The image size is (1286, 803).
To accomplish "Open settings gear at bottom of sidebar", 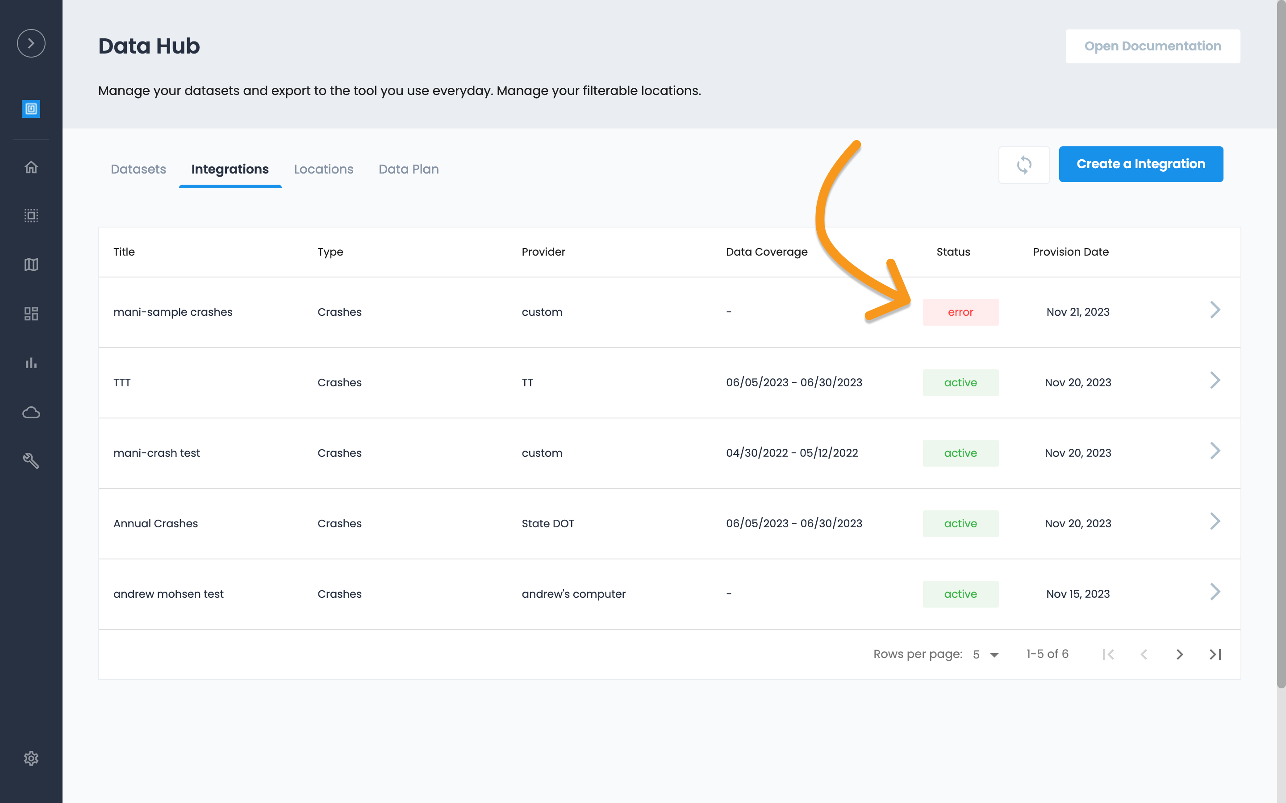I will [x=31, y=758].
